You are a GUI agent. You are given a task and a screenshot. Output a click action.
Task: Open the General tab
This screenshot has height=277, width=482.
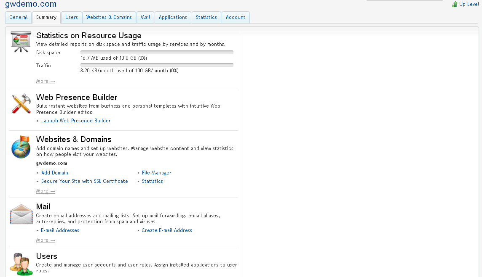pyautogui.click(x=19, y=17)
